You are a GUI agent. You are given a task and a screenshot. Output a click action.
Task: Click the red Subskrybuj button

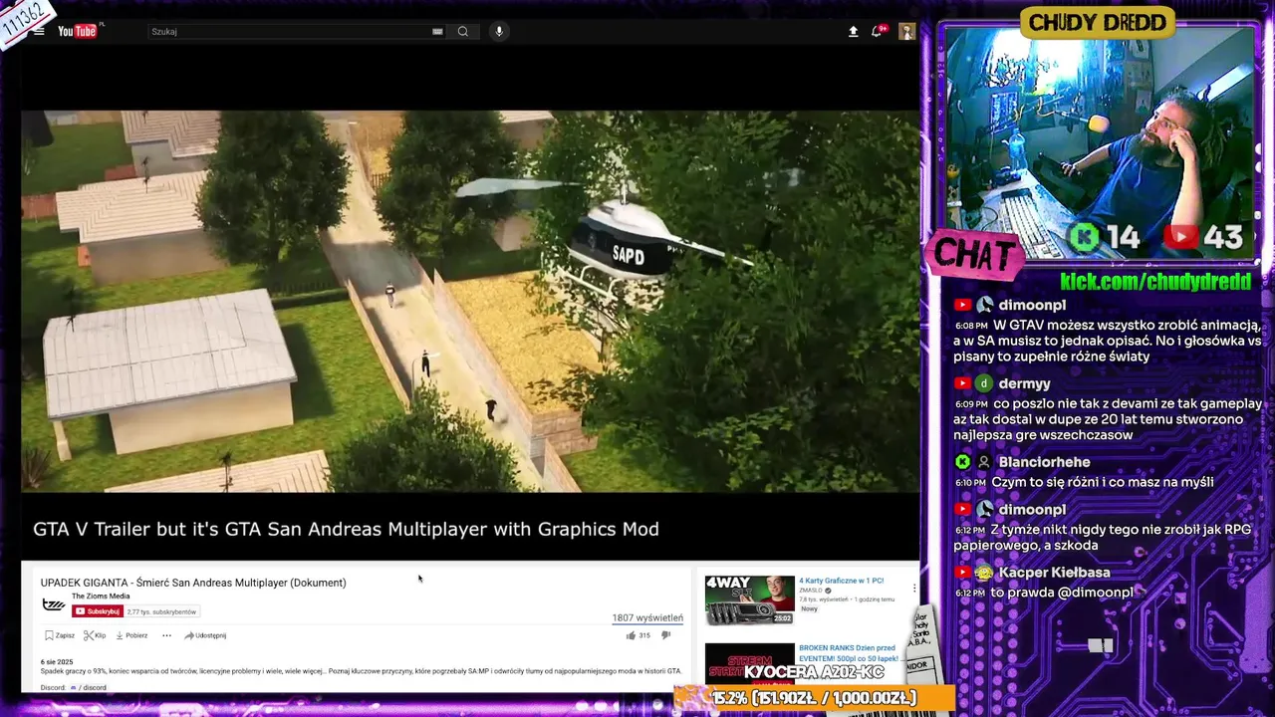click(x=97, y=611)
